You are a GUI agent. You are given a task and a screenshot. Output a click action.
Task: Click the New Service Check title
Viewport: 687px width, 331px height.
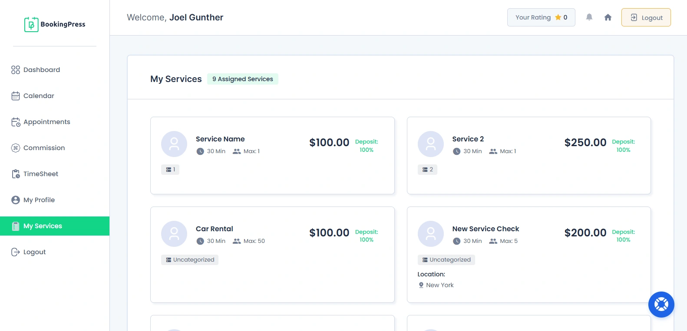pyautogui.click(x=486, y=229)
